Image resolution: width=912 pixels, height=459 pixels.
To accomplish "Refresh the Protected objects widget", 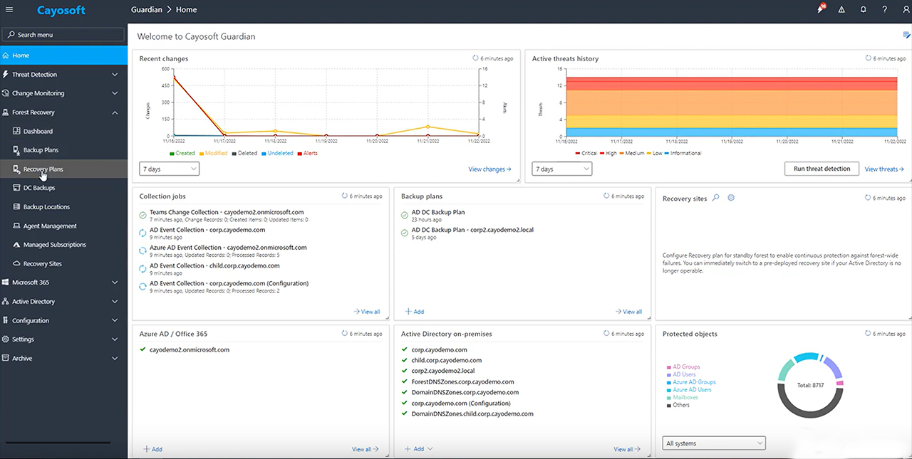I will 869,333.
